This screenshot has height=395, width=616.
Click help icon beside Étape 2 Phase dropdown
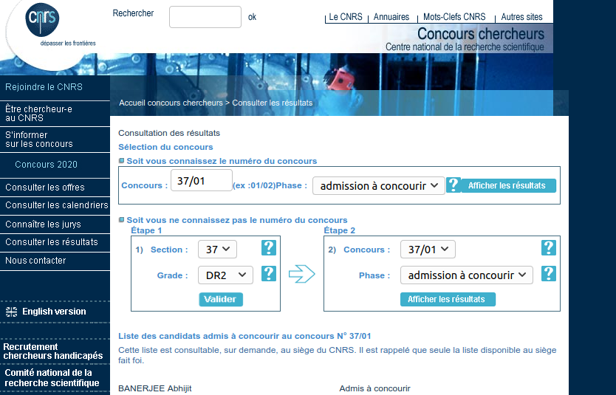(549, 274)
